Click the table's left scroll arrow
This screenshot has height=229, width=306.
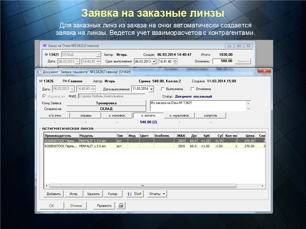[46, 186]
